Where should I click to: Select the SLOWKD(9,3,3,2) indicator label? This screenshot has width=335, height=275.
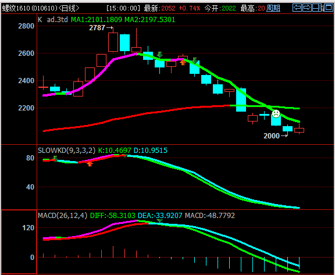click(66, 151)
